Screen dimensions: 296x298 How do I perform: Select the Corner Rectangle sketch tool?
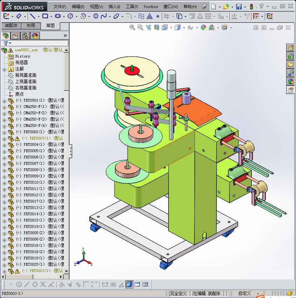click(45, 16)
